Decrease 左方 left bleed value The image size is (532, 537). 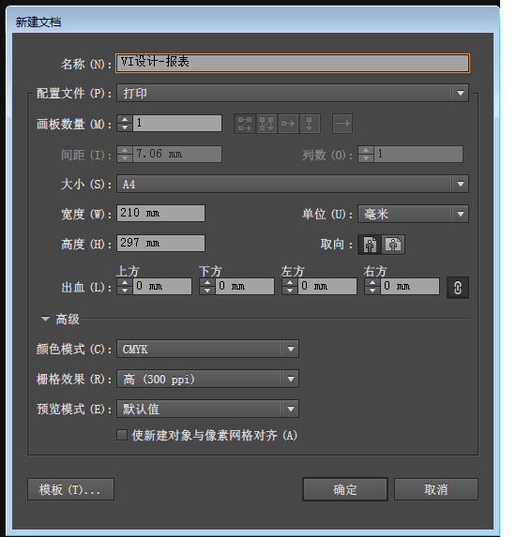(x=290, y=291)
